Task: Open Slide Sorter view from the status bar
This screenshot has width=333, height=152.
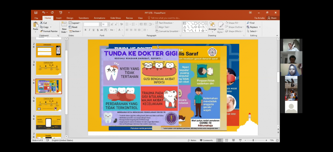Action: point(226,140)
